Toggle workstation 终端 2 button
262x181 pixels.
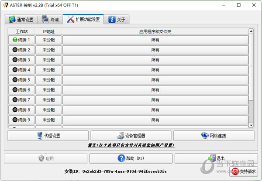[21, 50]
